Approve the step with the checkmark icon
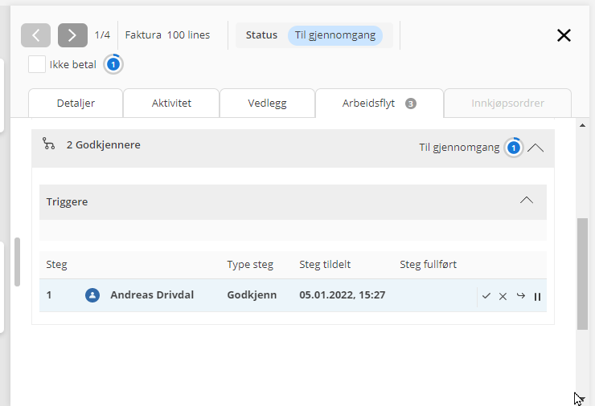The width and height of the screenshot is (595, 406). 486,296
